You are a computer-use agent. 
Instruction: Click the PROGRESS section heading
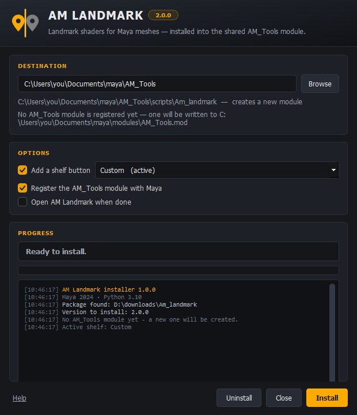tap(36, 233)
